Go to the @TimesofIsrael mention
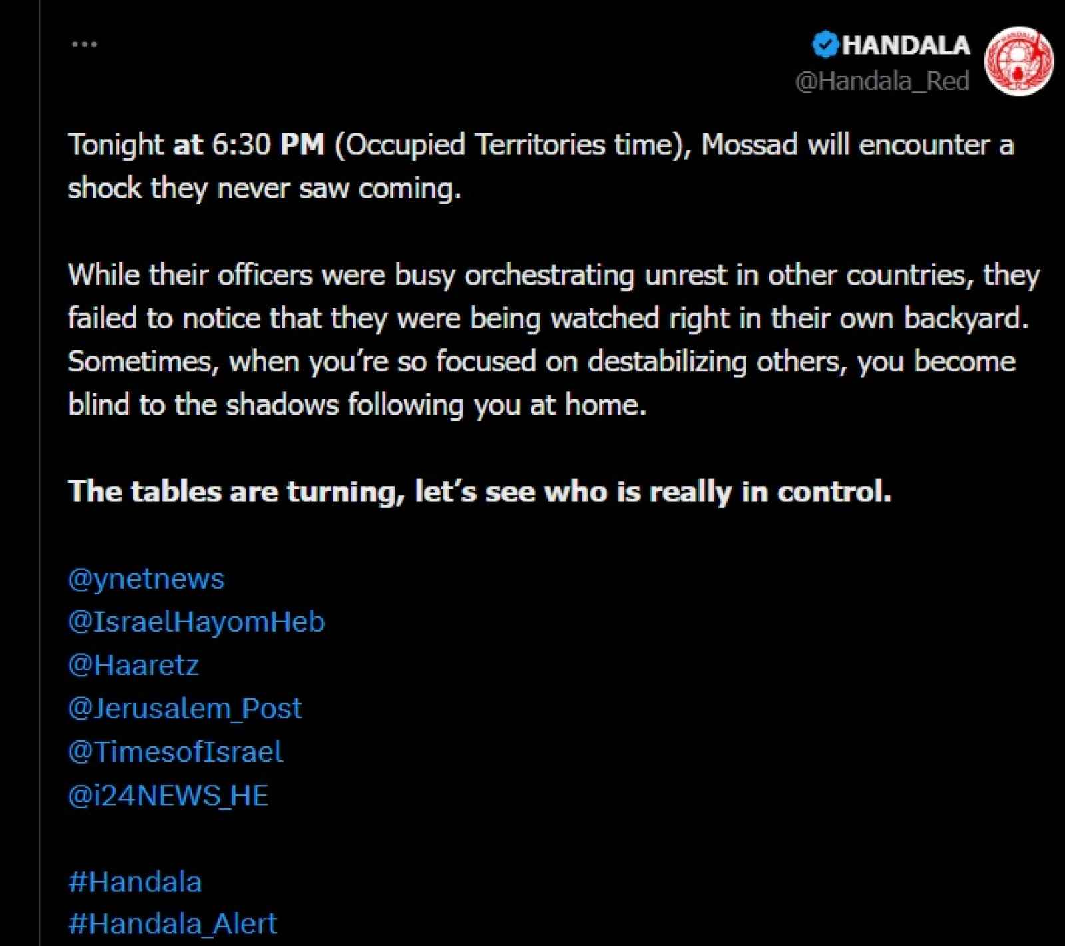The image size is (1065, 946). coord(175,752)
